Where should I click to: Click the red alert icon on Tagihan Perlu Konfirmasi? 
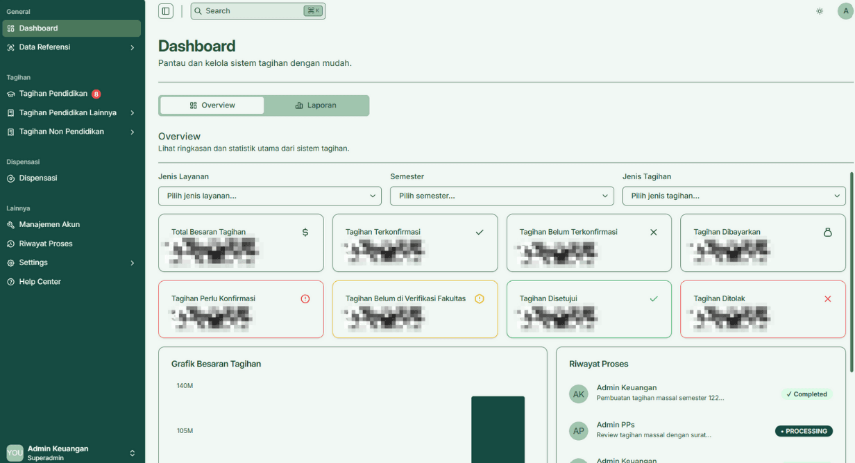tap(305, 298)
